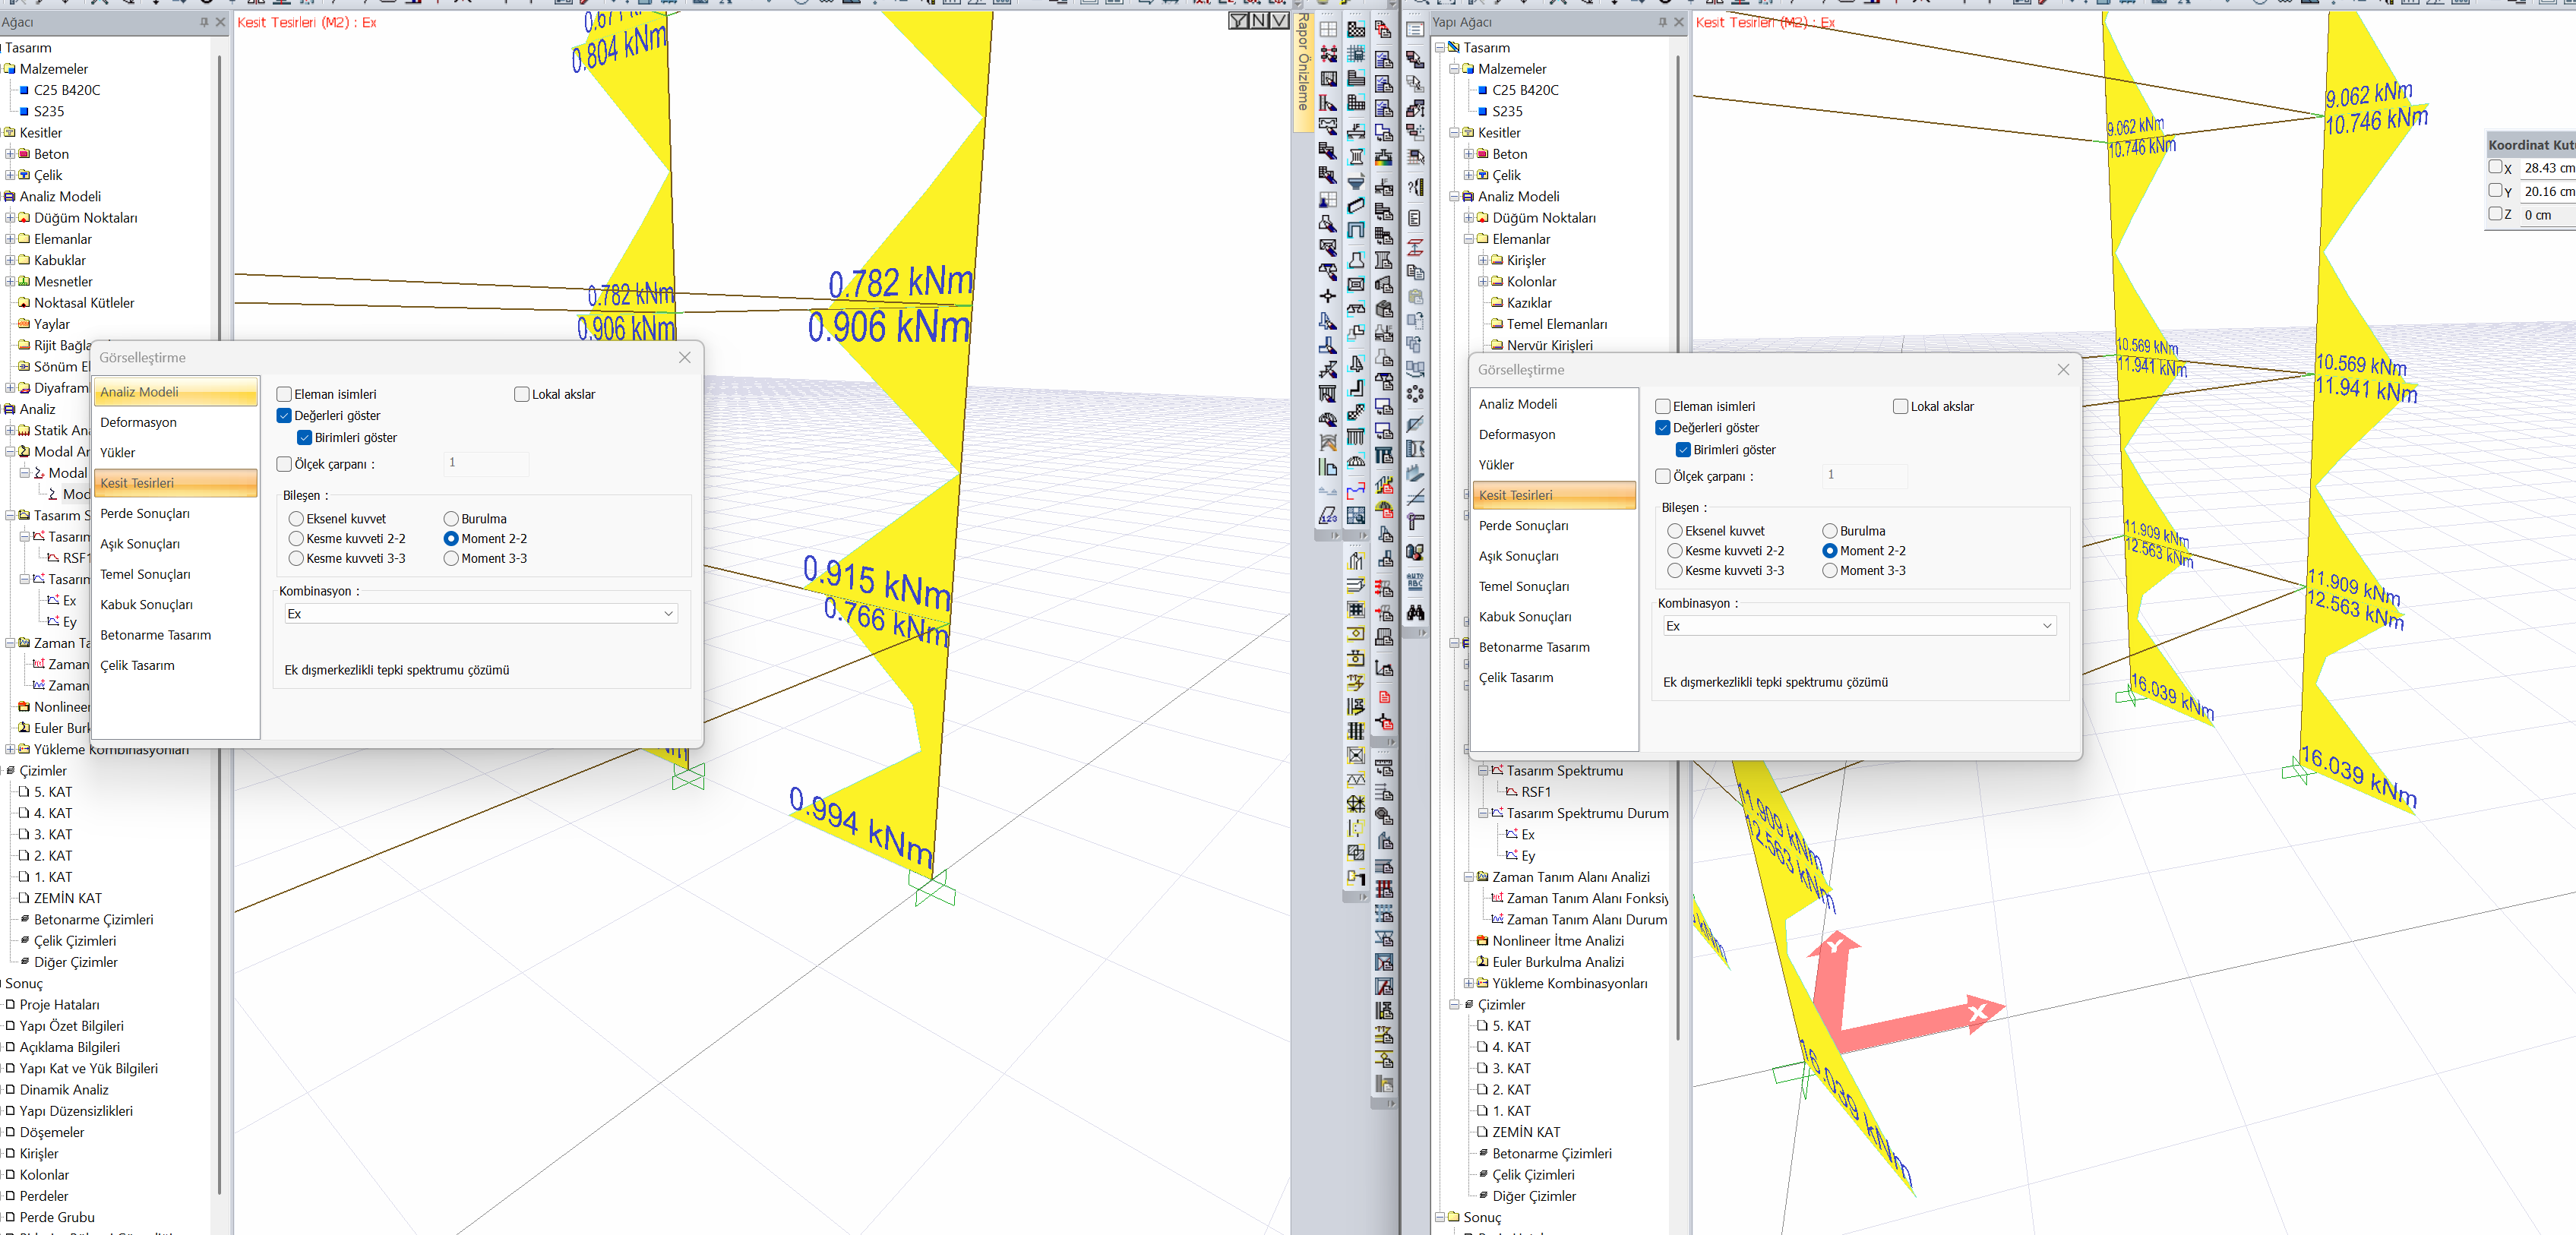
Task: Select Eksenel kuvvet radio in left dialog
Action: coord(296,519)
